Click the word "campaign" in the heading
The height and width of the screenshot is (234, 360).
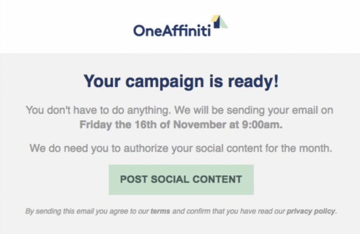point(165,82)
